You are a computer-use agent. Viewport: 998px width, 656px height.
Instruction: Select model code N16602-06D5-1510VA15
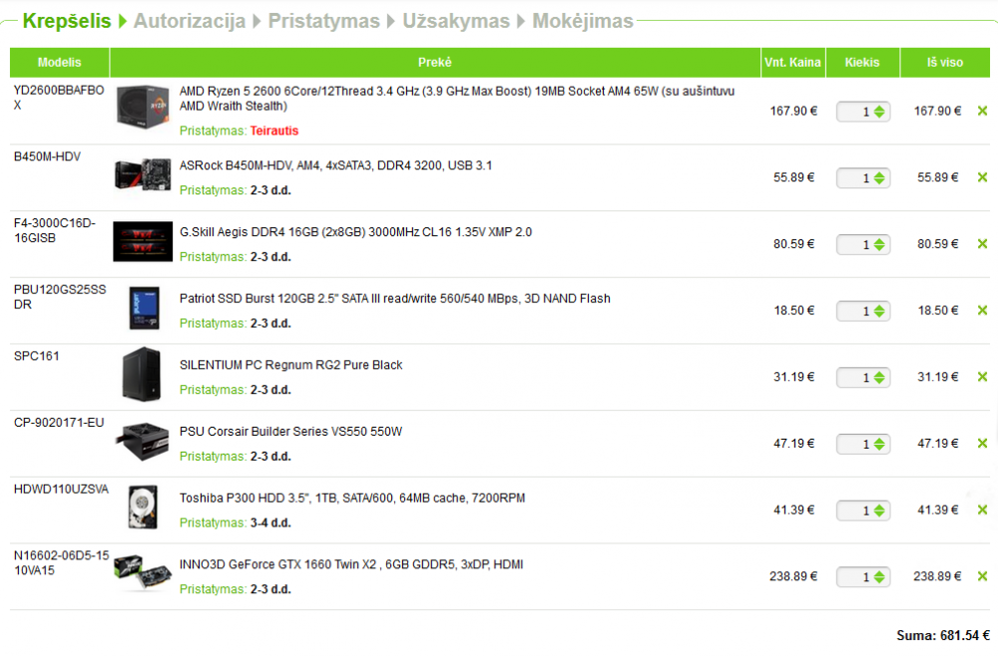[x=62, y=563]
